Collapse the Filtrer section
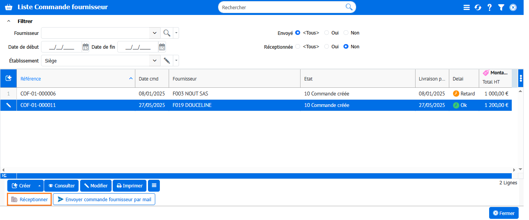The height and width of the screenshot is (220, 529). 8,21
